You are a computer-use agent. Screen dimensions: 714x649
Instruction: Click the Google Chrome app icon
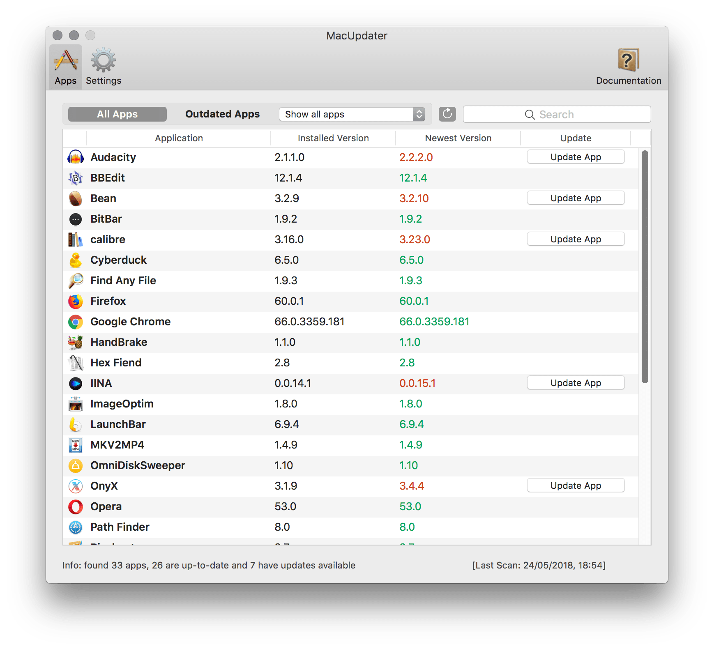(76, 322)
